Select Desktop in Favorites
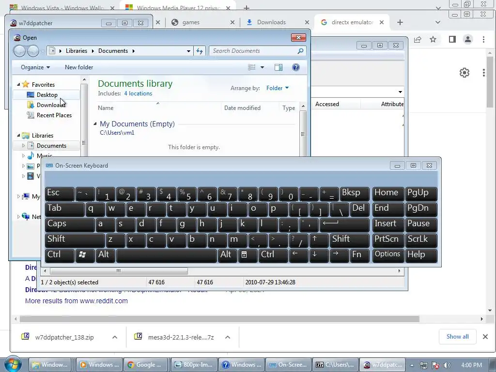Screen dimensions: 496x372 (x=47, y=94)
